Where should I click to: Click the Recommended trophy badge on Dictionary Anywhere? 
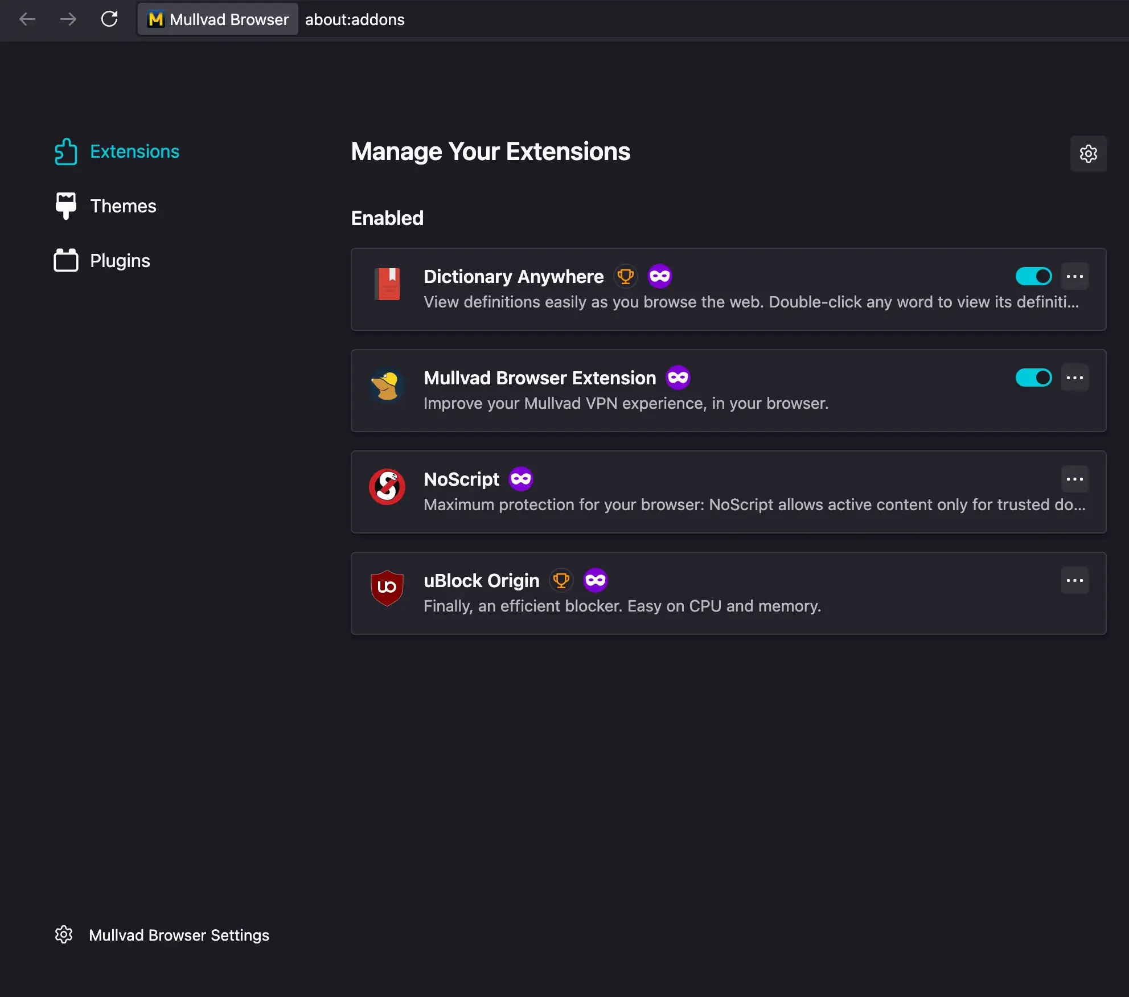625,277
